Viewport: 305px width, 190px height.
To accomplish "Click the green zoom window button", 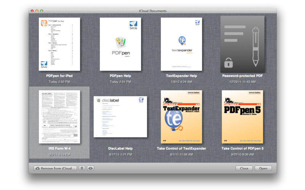I will [42, 11].
